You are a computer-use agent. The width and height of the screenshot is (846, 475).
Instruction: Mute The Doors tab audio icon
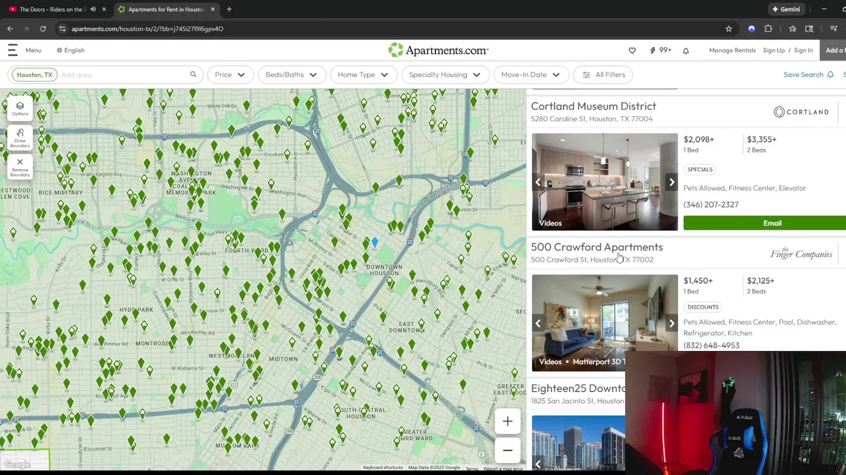(x=93, y=9)
